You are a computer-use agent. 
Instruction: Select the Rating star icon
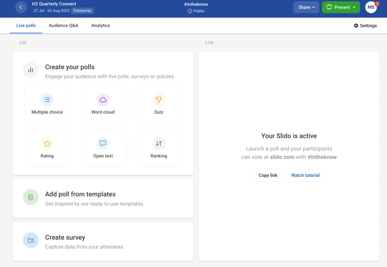click(x=47, y=143)
